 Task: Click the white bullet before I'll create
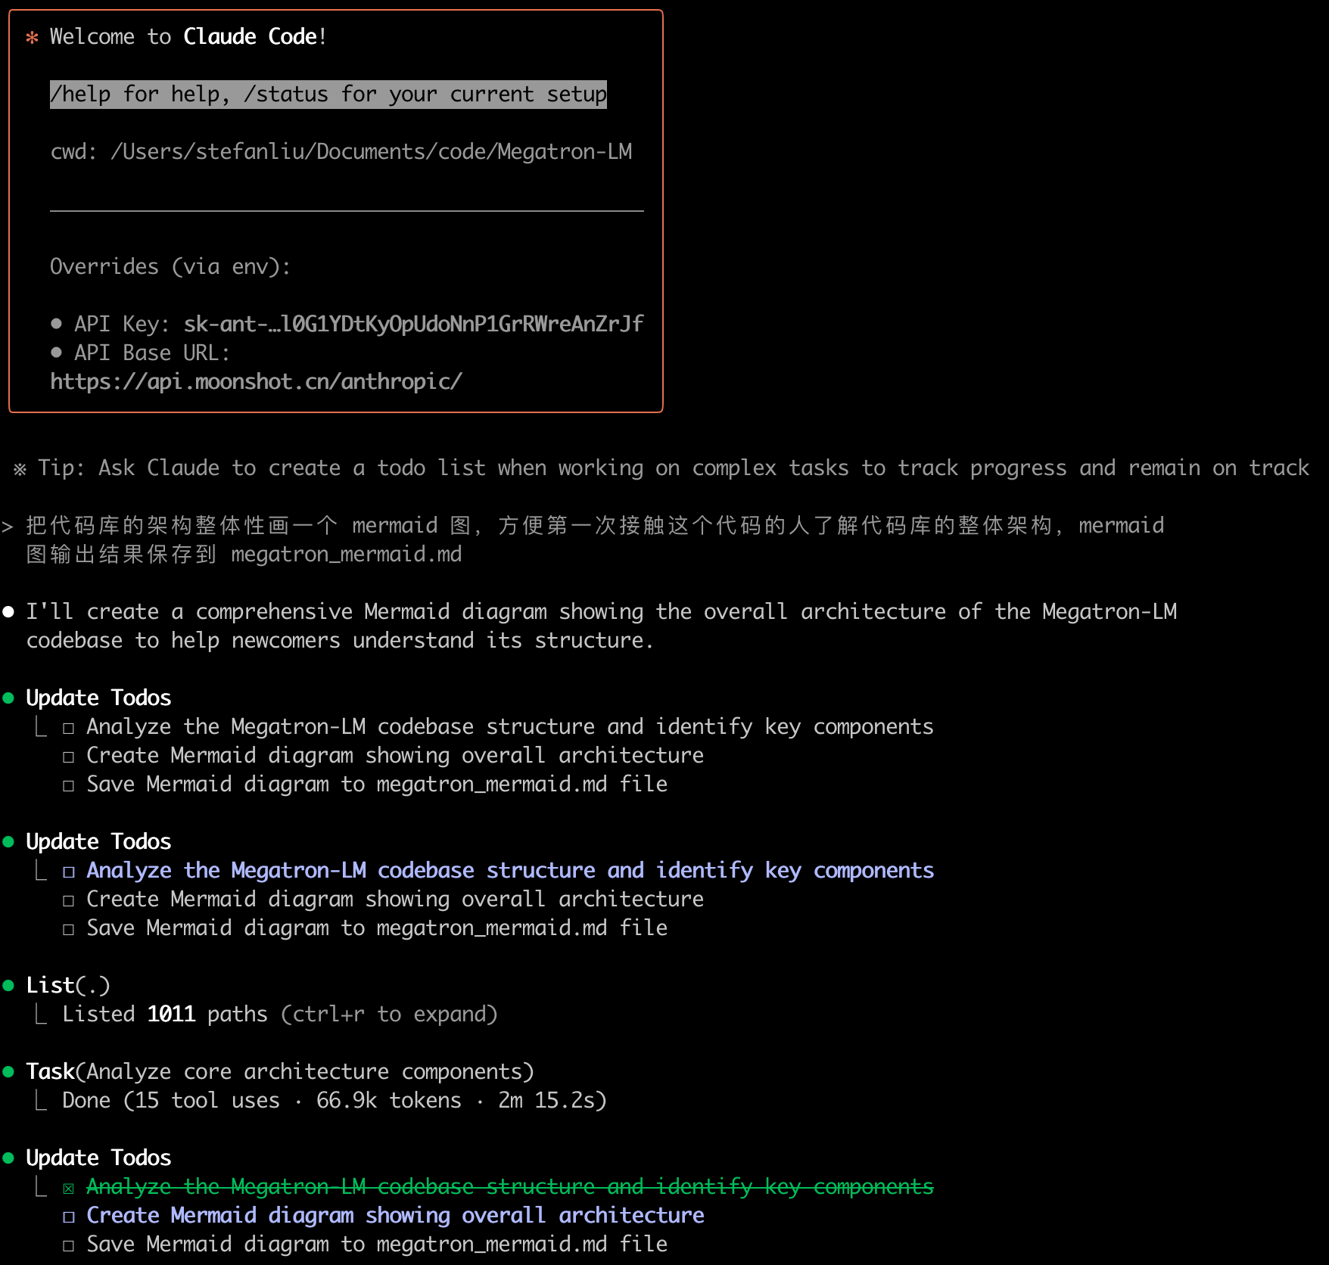pyautogui.click(x=8, y=612)
